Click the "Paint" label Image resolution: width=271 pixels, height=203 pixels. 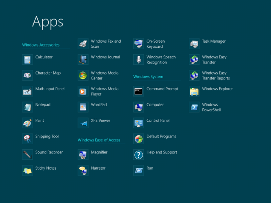click(39, 121)
